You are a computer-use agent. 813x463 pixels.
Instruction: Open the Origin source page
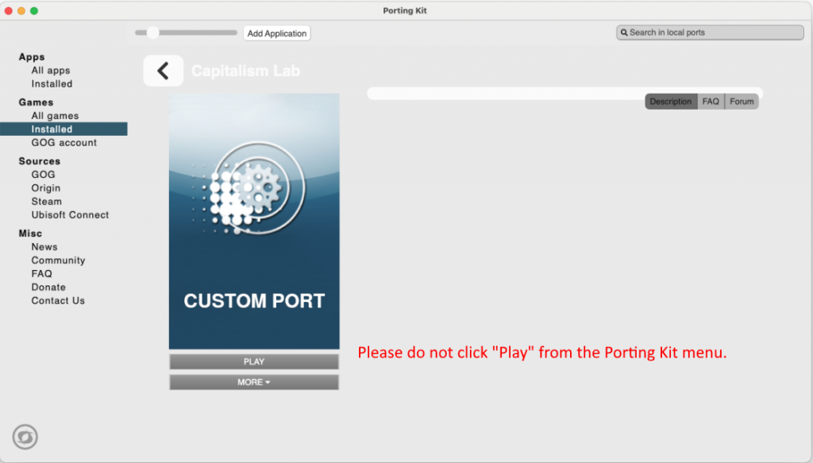(x=45, y=187)
